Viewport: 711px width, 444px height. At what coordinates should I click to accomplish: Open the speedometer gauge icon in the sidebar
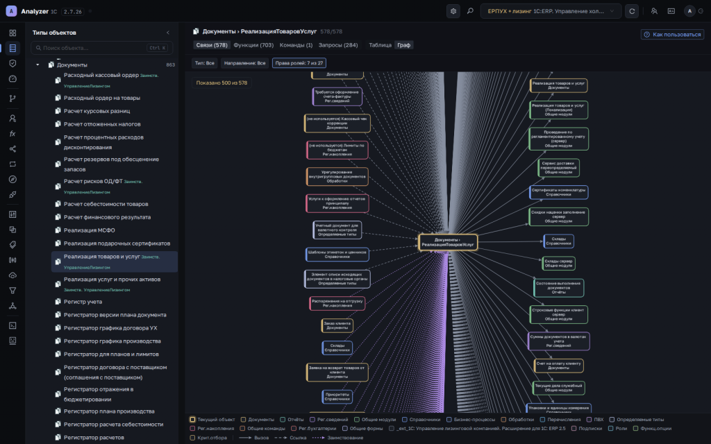coord(12,79)
